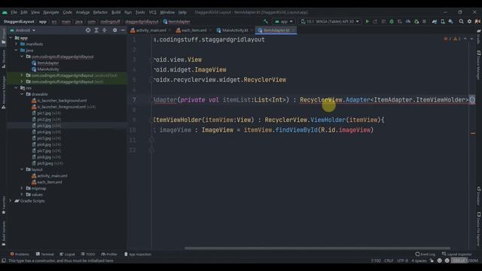Open the File menu
482x271 pixels.
pyautogui.click(x=14, y=12)
